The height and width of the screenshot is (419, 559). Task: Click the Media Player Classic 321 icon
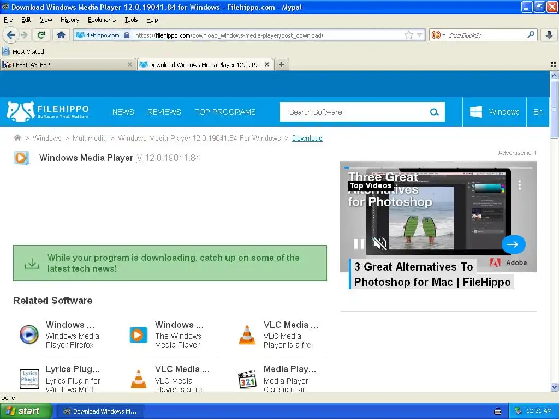pos(247,380)
